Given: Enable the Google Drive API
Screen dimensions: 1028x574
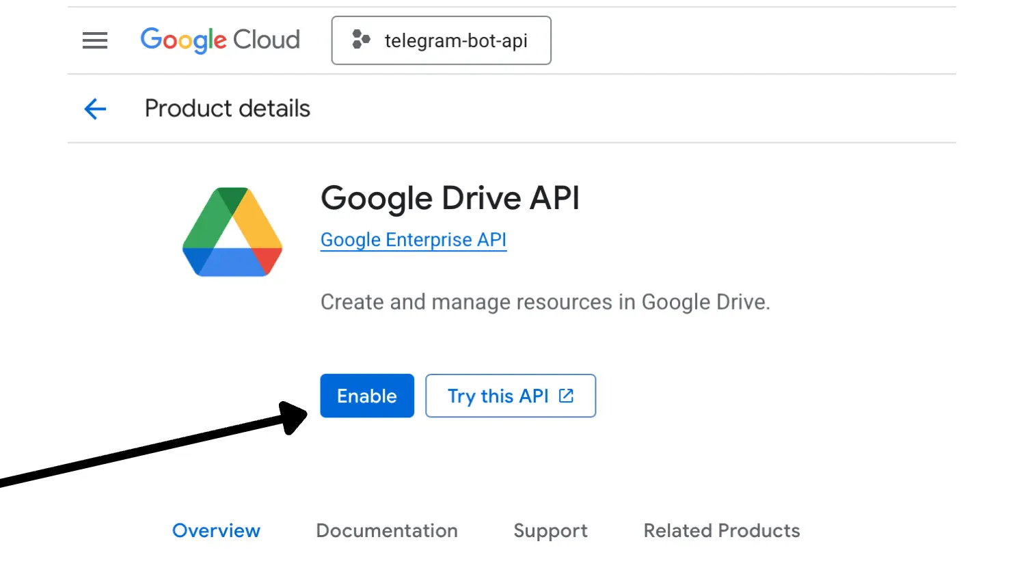Looking at the screenshot, I should point(367,396).
